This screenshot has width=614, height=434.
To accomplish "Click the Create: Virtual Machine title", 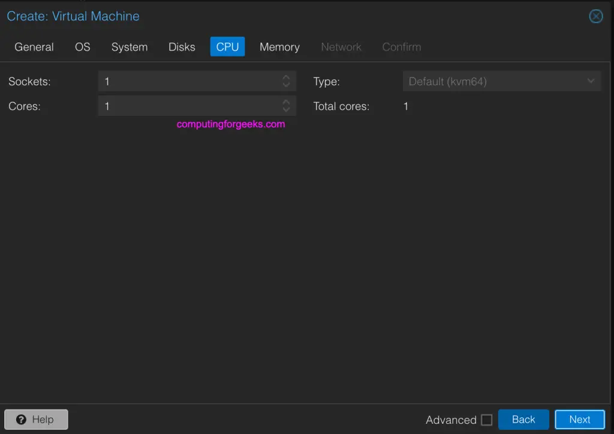I will pyautogui.click(x=73, y=16).
